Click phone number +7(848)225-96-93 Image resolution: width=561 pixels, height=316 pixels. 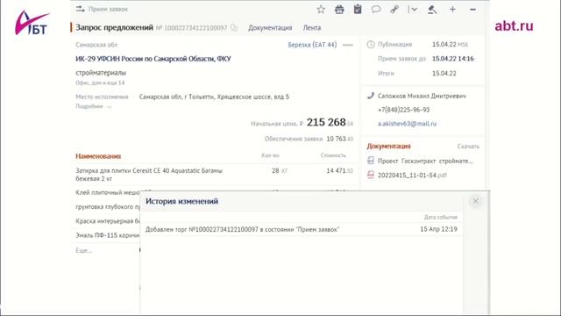pyautogui.click(x=403, y=110)
